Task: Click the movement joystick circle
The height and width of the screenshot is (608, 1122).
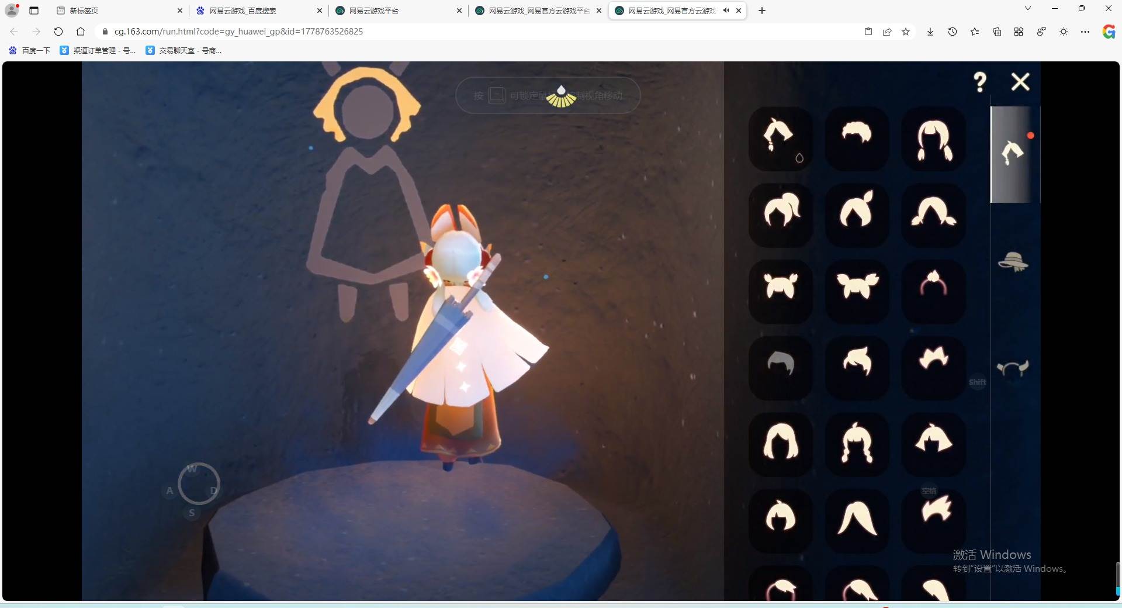Action: click(x=199, y=484)
